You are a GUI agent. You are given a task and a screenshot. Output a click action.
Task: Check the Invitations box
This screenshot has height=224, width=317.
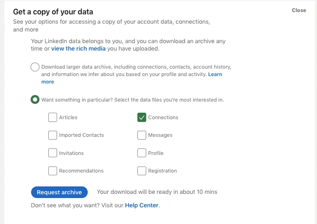(52, 153)
